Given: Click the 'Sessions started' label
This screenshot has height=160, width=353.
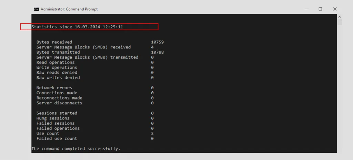Looking at the screenshot, I should point(57,113).
